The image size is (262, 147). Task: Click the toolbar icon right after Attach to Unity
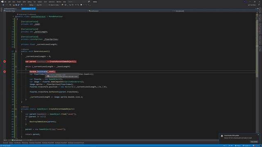click(62, 5)
